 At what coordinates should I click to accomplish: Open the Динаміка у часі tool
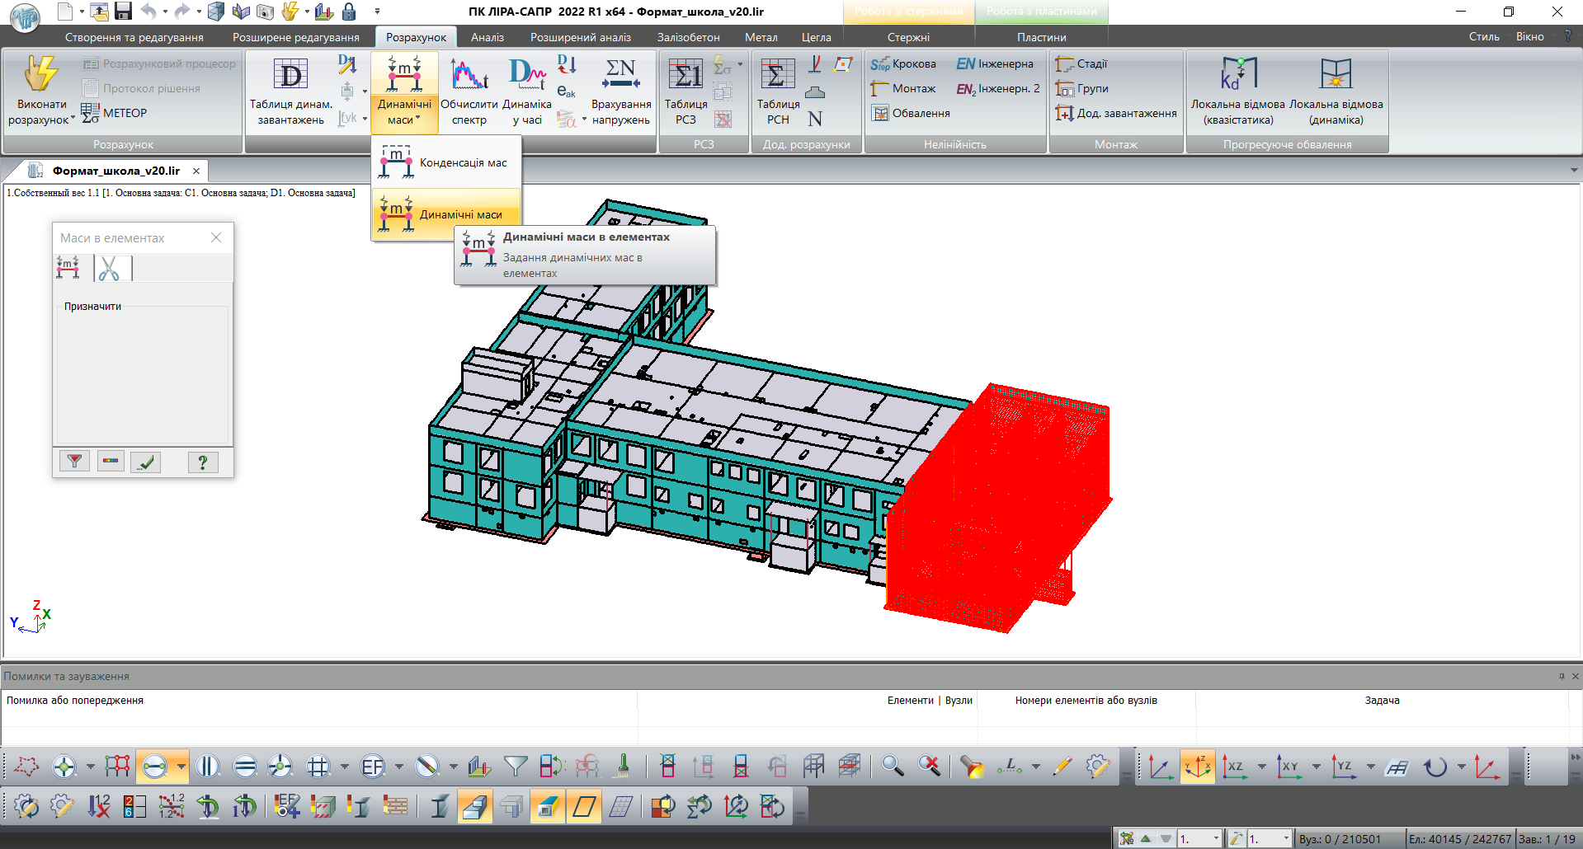(x=527, y=91)
